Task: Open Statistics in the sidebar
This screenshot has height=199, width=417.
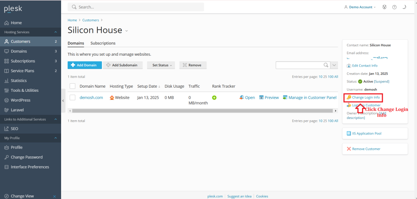Action: click(30, 81)
